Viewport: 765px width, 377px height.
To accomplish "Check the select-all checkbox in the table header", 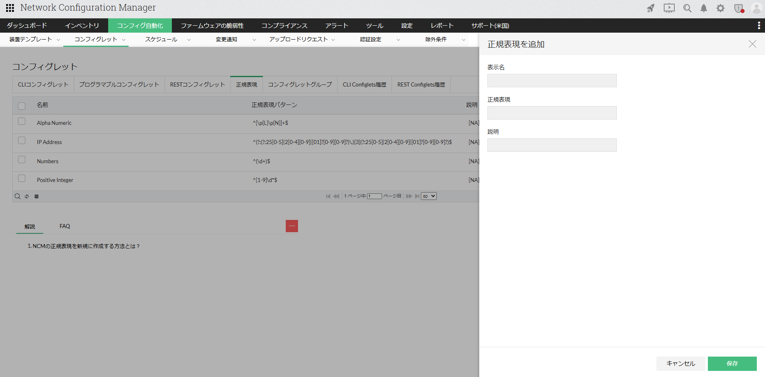I will (x=22, y=105).
